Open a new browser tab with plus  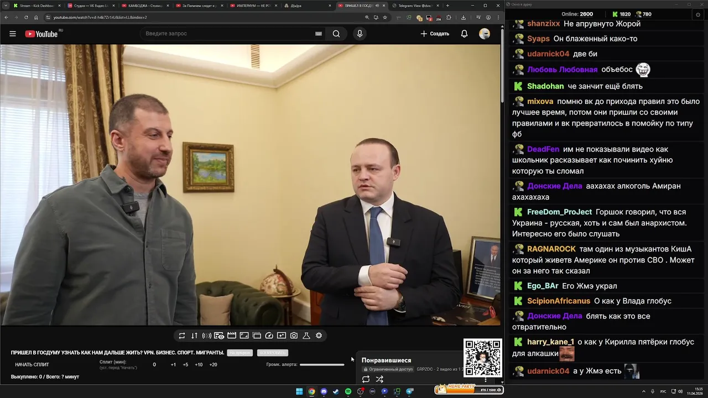pos(447,6)
